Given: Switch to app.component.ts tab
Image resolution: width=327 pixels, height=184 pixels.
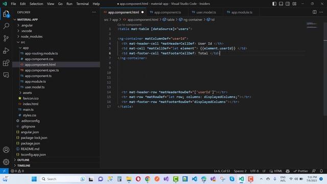Looking at the screenshot, I should [x=167, y=12].
